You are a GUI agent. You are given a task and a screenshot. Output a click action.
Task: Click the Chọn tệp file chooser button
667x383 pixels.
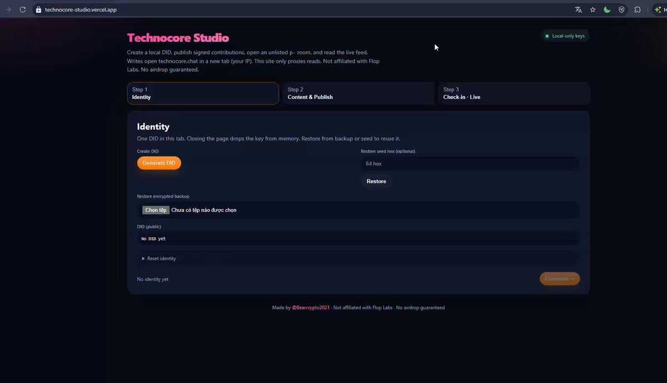[x=156, y=210]
